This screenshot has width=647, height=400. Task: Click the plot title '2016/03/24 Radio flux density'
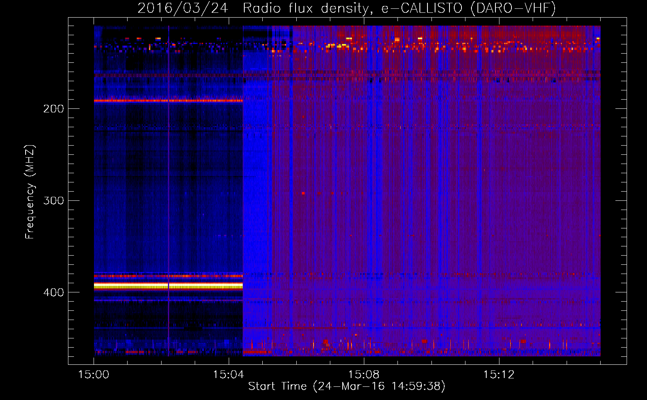pos(254,8)
